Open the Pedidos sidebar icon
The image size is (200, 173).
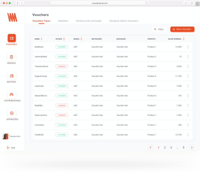12,57
